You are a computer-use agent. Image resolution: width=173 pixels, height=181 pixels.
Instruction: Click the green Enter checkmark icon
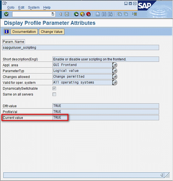(6, 14)
